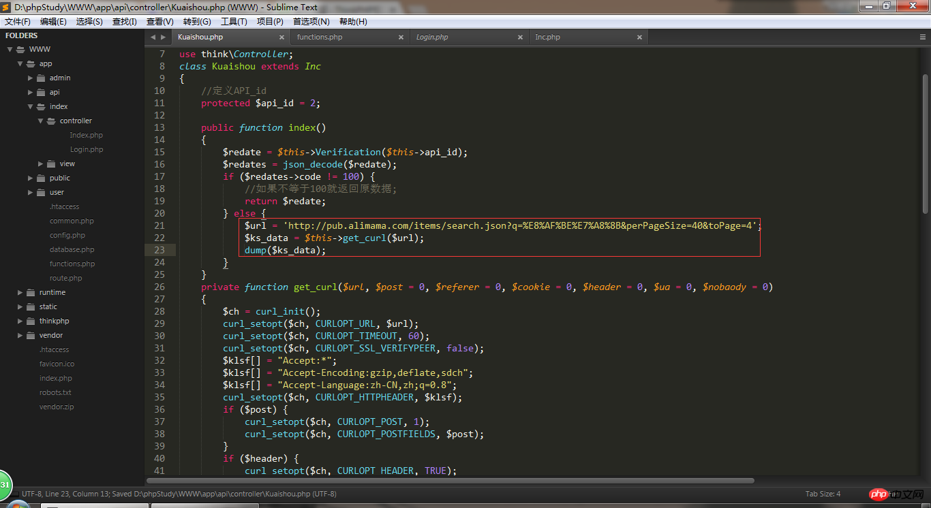Click the admin folder icon
931x508 pixels.
coord(41,78)
